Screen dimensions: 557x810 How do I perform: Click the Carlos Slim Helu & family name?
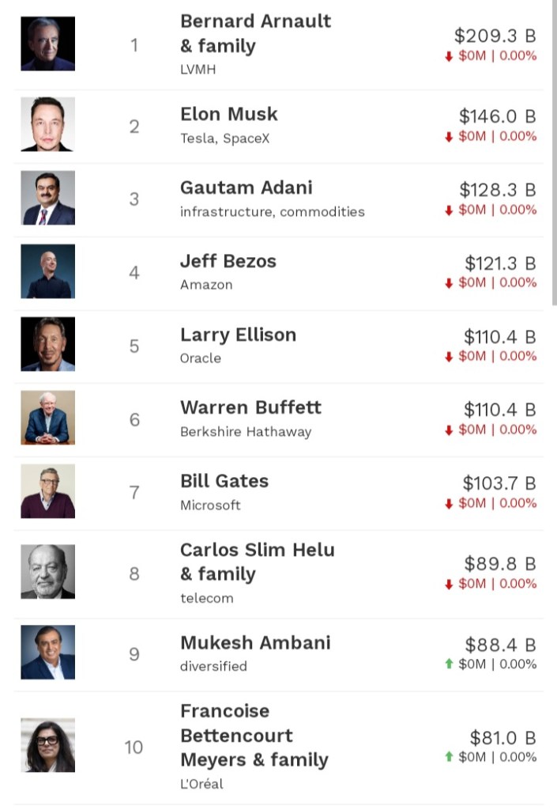(x=257, y=562)
